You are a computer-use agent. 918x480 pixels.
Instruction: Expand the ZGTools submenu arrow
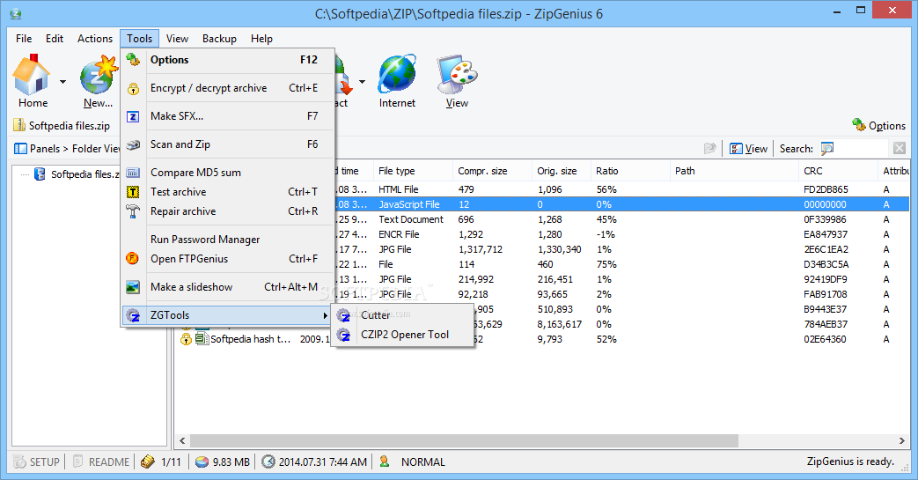(325, 315)
